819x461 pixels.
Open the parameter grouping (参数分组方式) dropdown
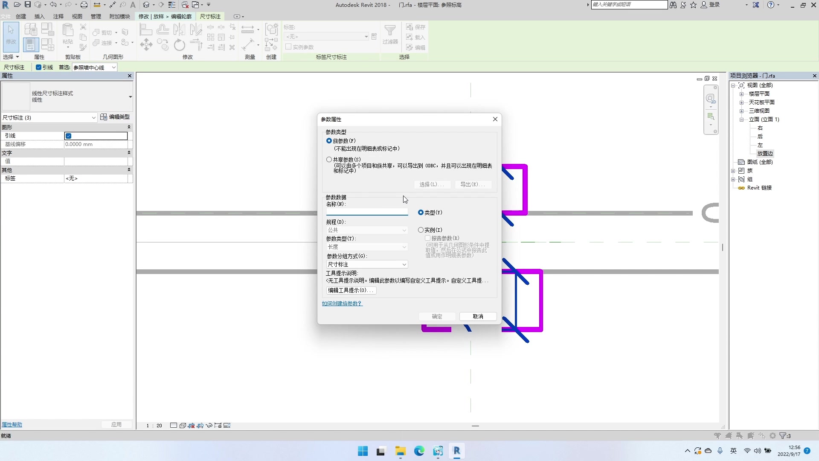[367, 265]
